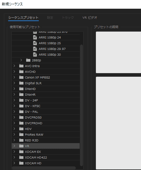Viewport: 141px width, 170px height.
Task: Expand the DVCPRO50 chevron
Action: tap(14, 117)
